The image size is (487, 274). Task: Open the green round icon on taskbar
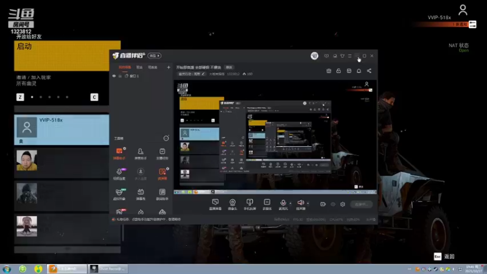point(23,269)
